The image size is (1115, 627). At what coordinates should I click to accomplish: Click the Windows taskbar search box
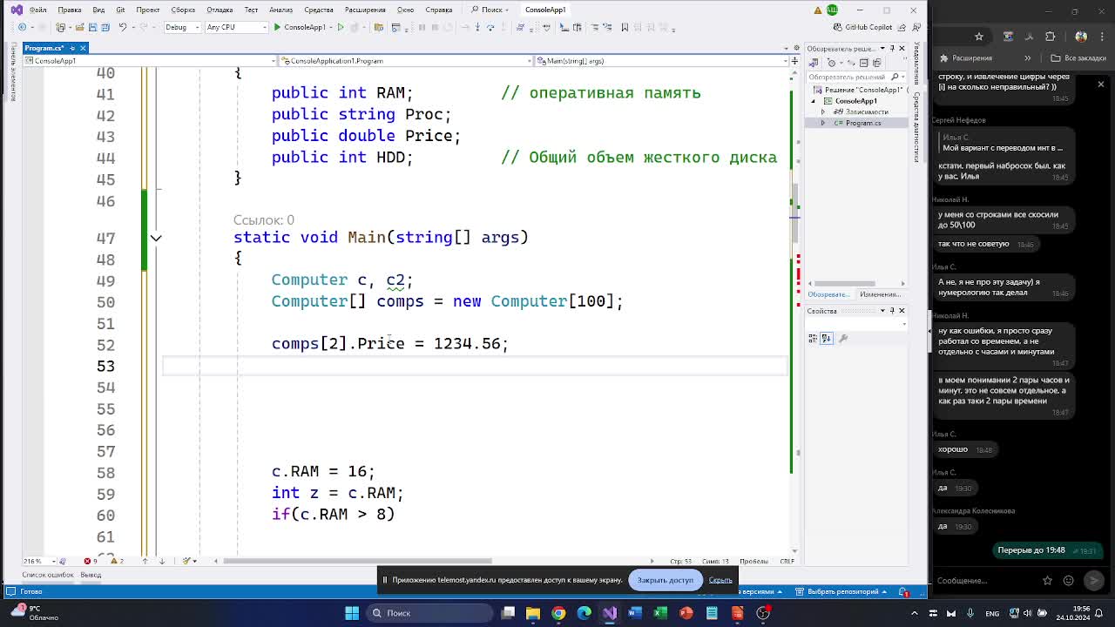click(429, 613)
